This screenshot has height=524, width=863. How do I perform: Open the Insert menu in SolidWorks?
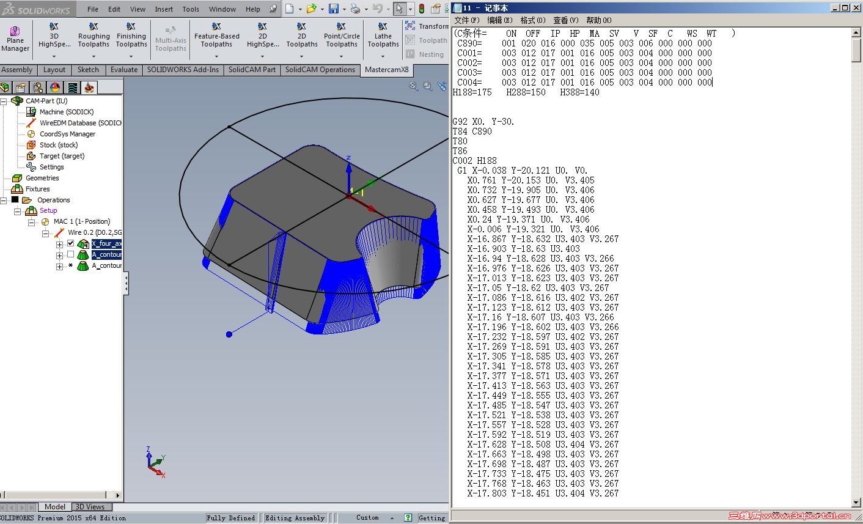click(164, 9)
